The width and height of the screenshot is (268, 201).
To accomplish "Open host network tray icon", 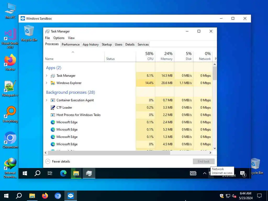I will coord(228,196).
